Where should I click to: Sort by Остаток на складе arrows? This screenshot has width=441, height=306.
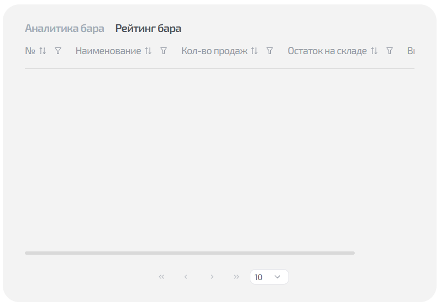[x=374, y=51]
